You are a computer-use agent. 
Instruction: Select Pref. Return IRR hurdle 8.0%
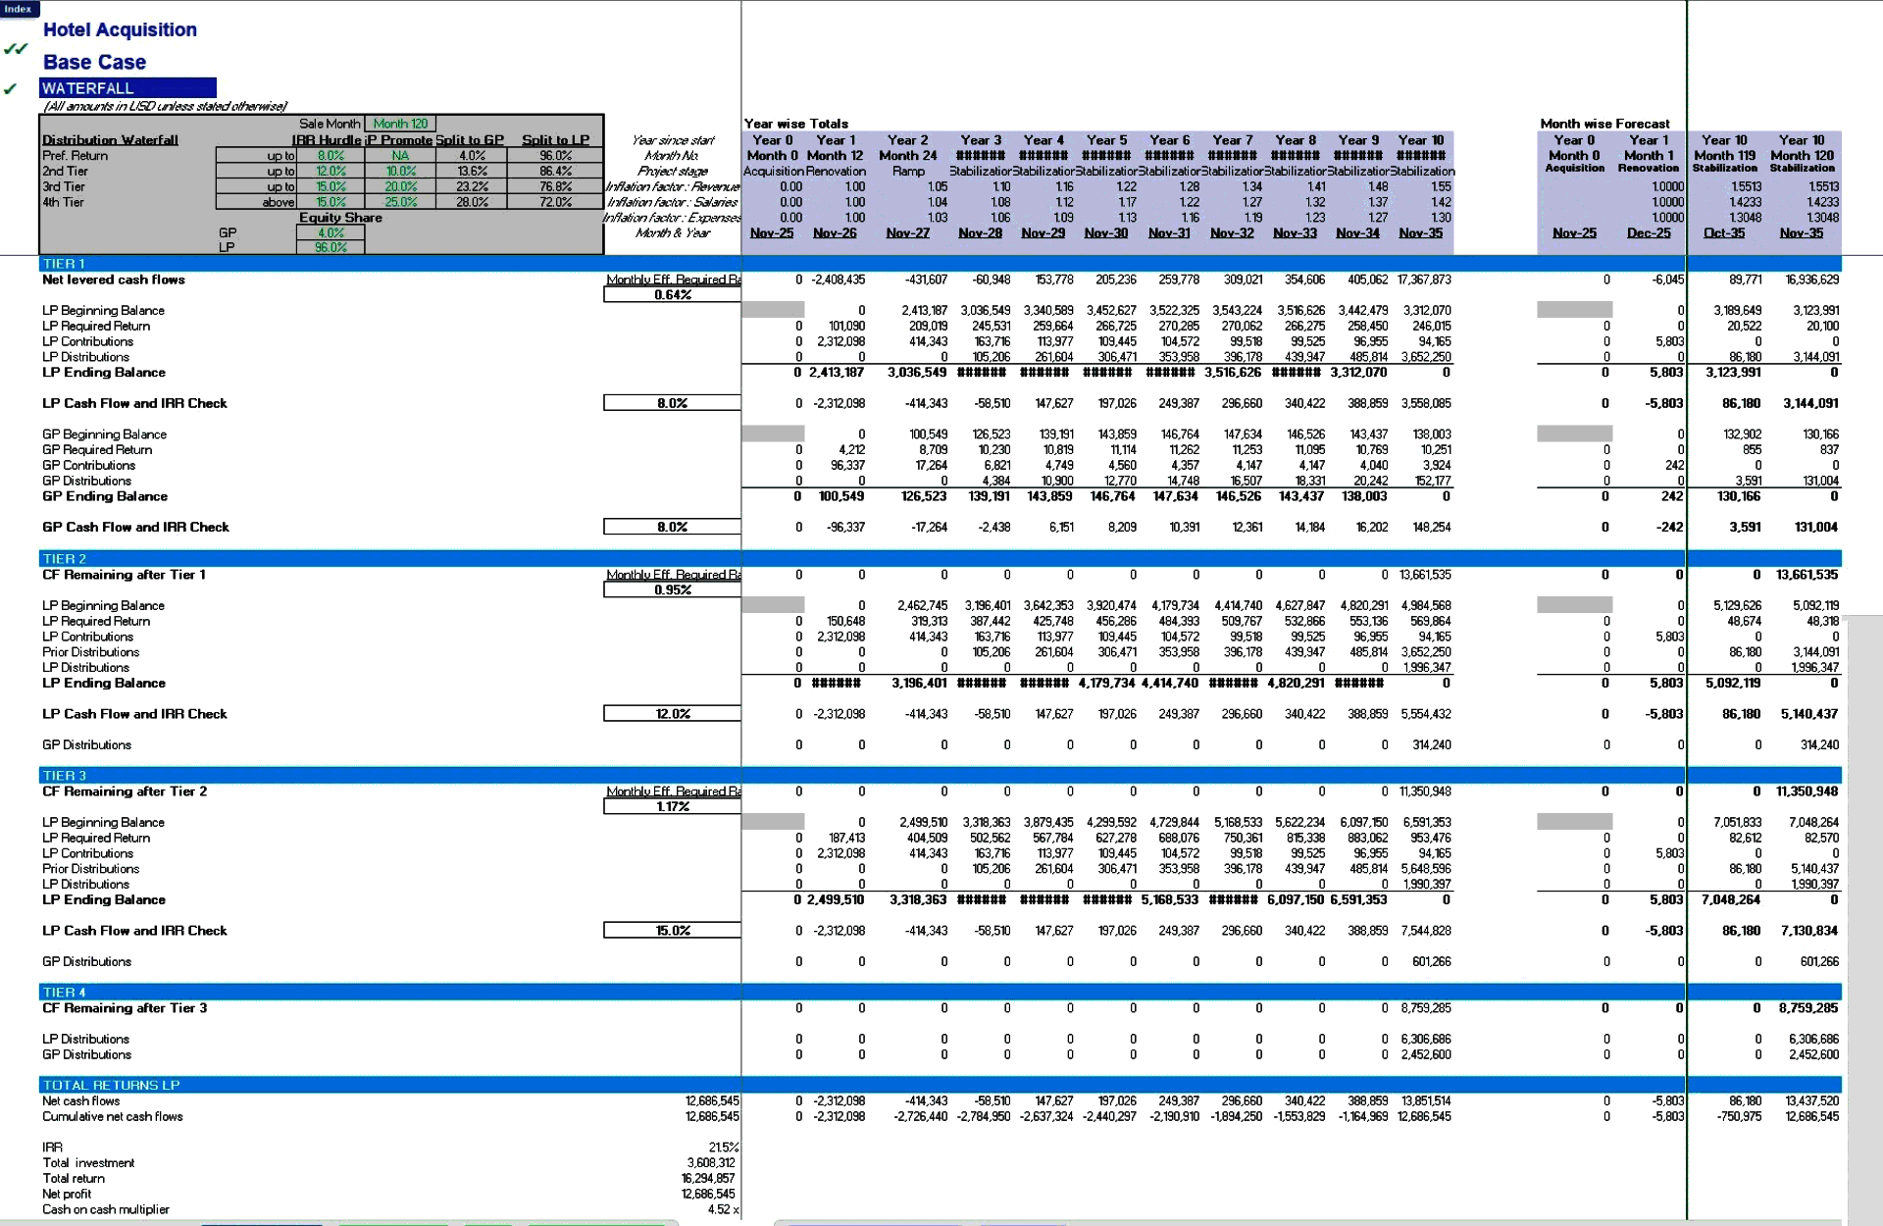[x=331, y=155]
